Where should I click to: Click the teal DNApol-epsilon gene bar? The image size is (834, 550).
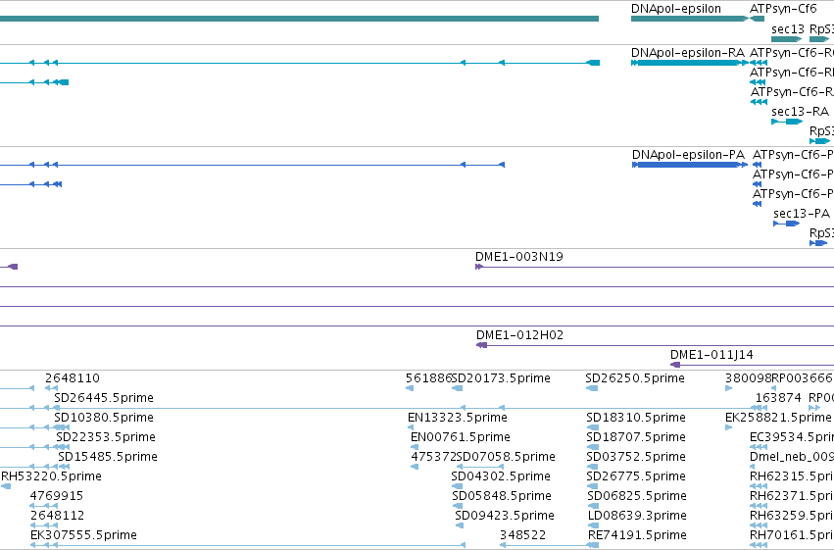coord(690,19)
